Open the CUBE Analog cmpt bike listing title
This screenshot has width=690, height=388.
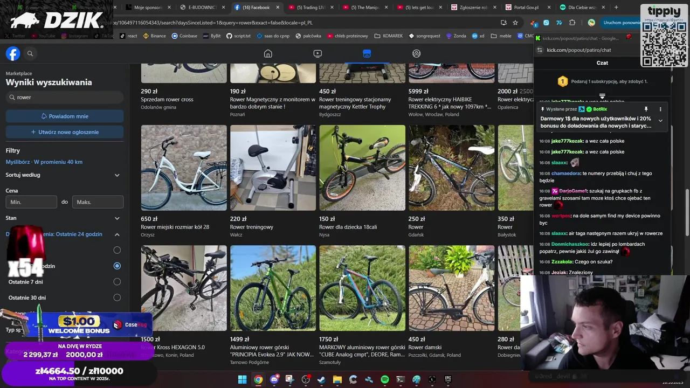(x=362, y=351)
